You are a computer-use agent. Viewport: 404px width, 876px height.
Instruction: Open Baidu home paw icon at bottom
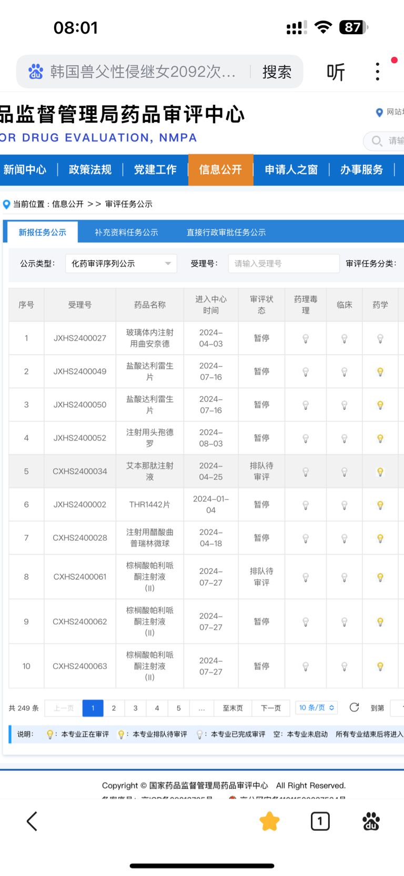tap(371, 821)
